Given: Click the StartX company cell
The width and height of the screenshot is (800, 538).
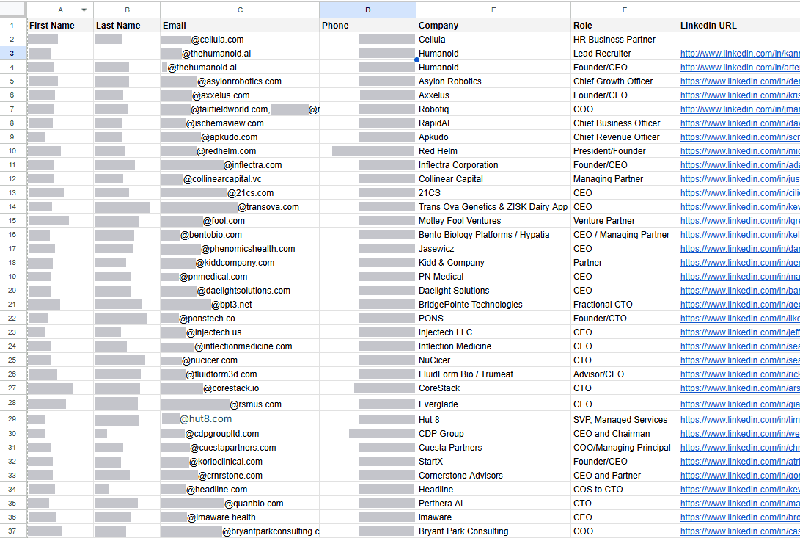Looking at the screenshot, I should (493, 462).
